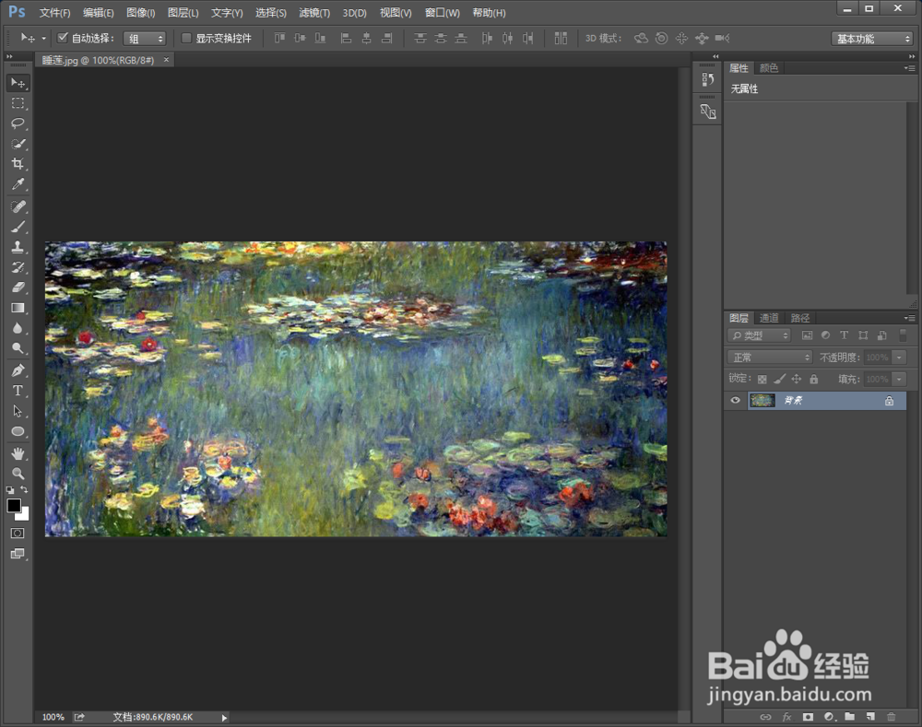Select the Clone Stamp tool

(x=18, y=247)
